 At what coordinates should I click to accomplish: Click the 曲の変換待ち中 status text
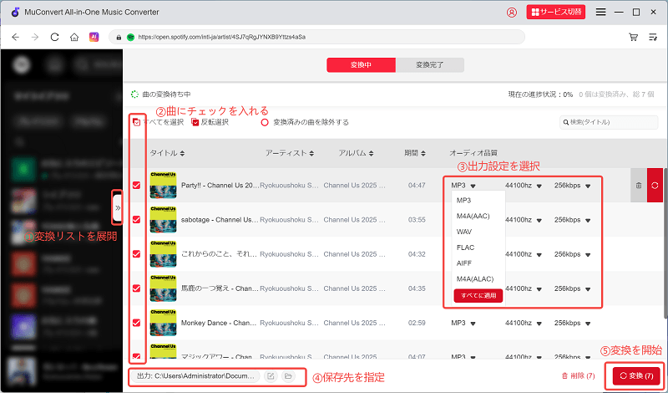coord(166,94)
